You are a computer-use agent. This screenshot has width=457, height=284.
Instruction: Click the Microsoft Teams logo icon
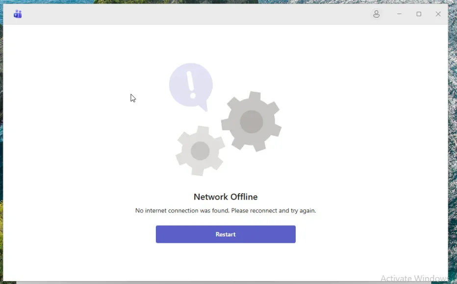18,14
